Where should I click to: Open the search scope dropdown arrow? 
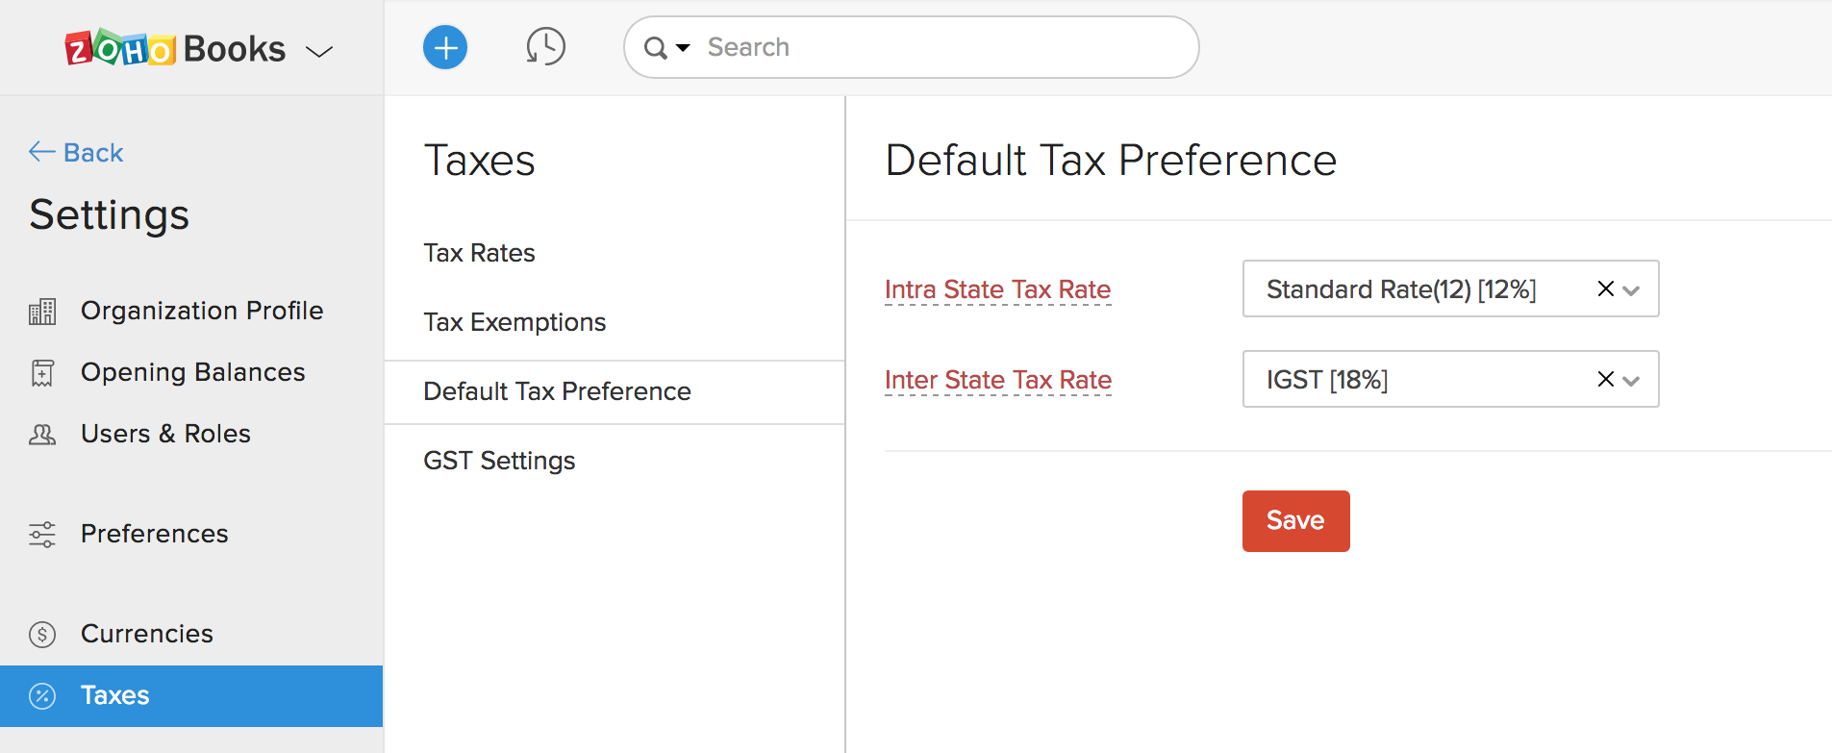pyautogui.click(x=684, y=46)
